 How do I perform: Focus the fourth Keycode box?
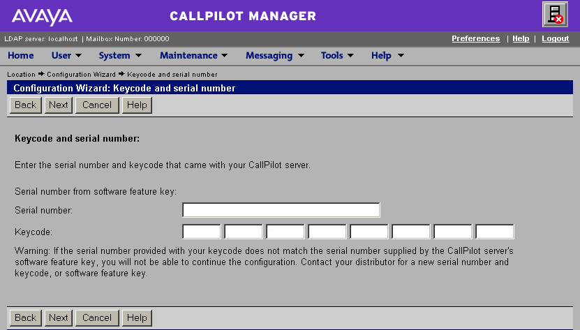pyautogui.click(x=327, y=232)
